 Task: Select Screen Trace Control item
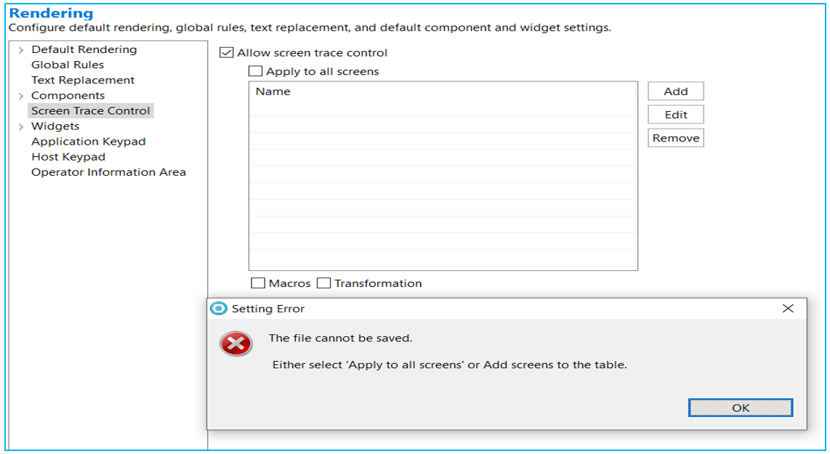[91, 110]
